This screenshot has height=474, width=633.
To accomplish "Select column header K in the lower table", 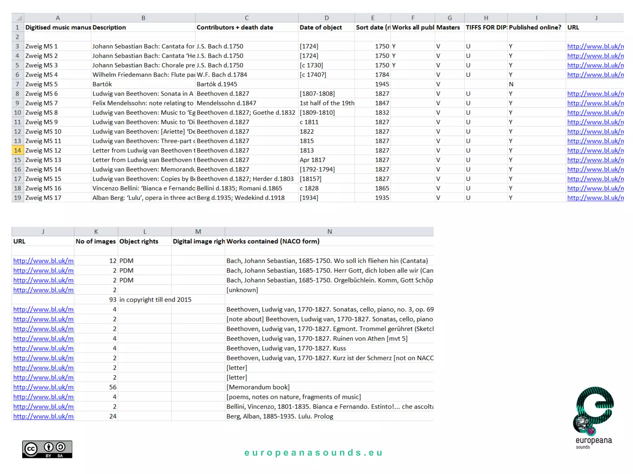I will point(96,231).
